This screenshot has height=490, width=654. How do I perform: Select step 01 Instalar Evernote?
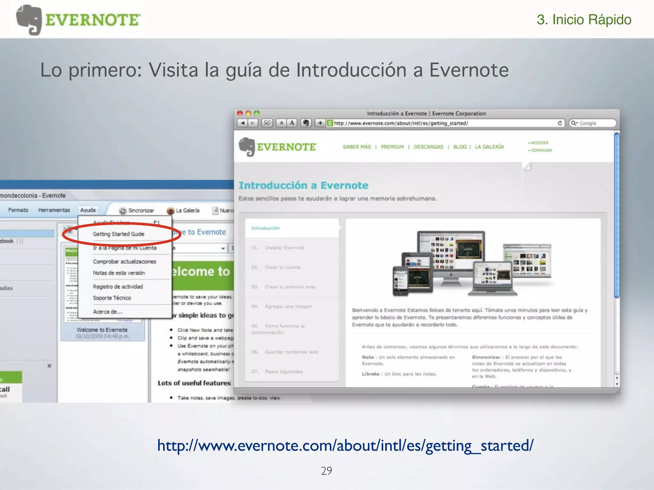tap(292, 248)
